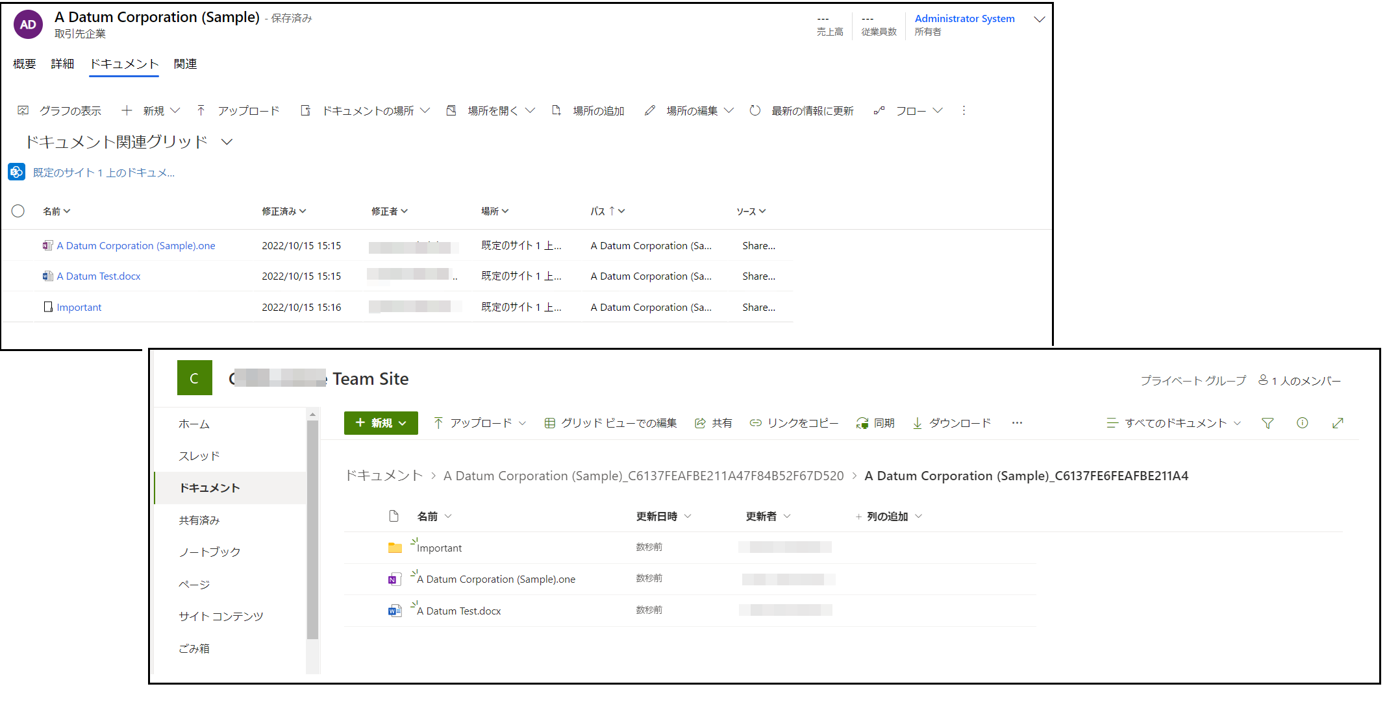Expand the 場所を開く dropdown chevron
This screenshot has width=1387, height=719.
pyautogui.click(x=530, y=110)
